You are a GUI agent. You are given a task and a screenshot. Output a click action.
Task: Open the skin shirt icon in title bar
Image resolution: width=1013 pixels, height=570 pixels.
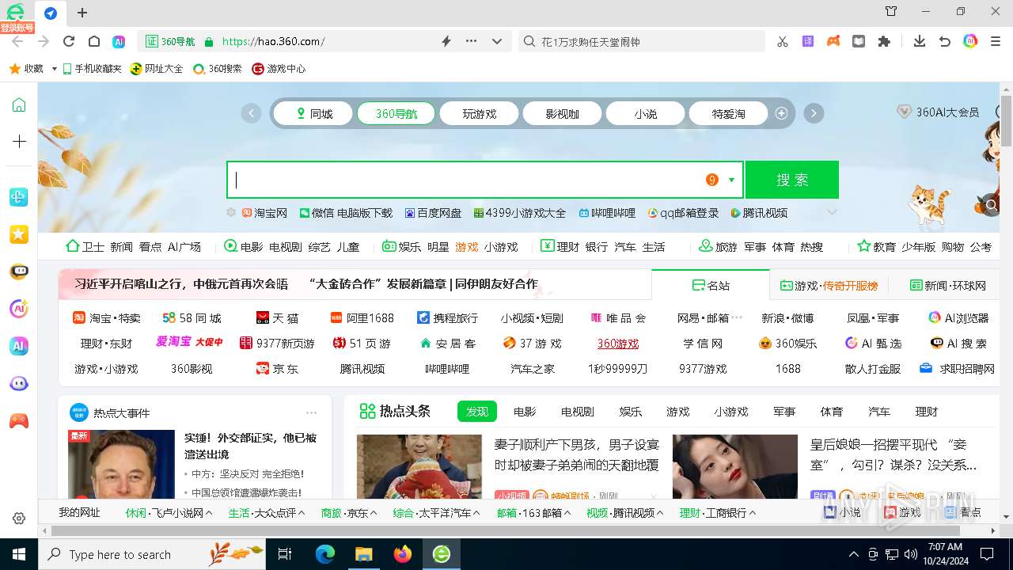coord(891,11)
